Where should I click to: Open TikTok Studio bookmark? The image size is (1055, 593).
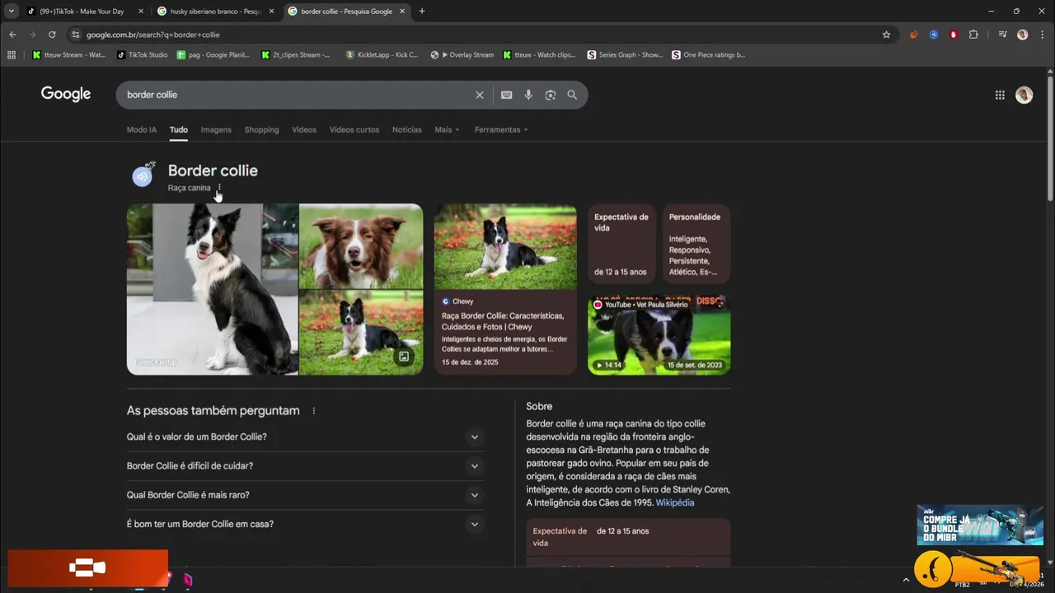143,55
